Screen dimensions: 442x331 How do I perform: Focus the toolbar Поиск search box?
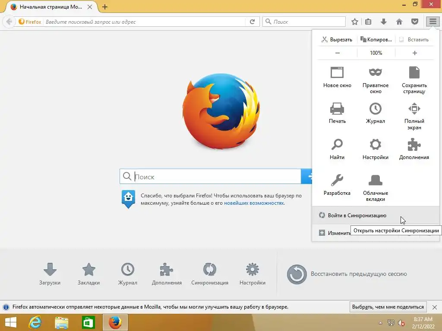[304, 22]
